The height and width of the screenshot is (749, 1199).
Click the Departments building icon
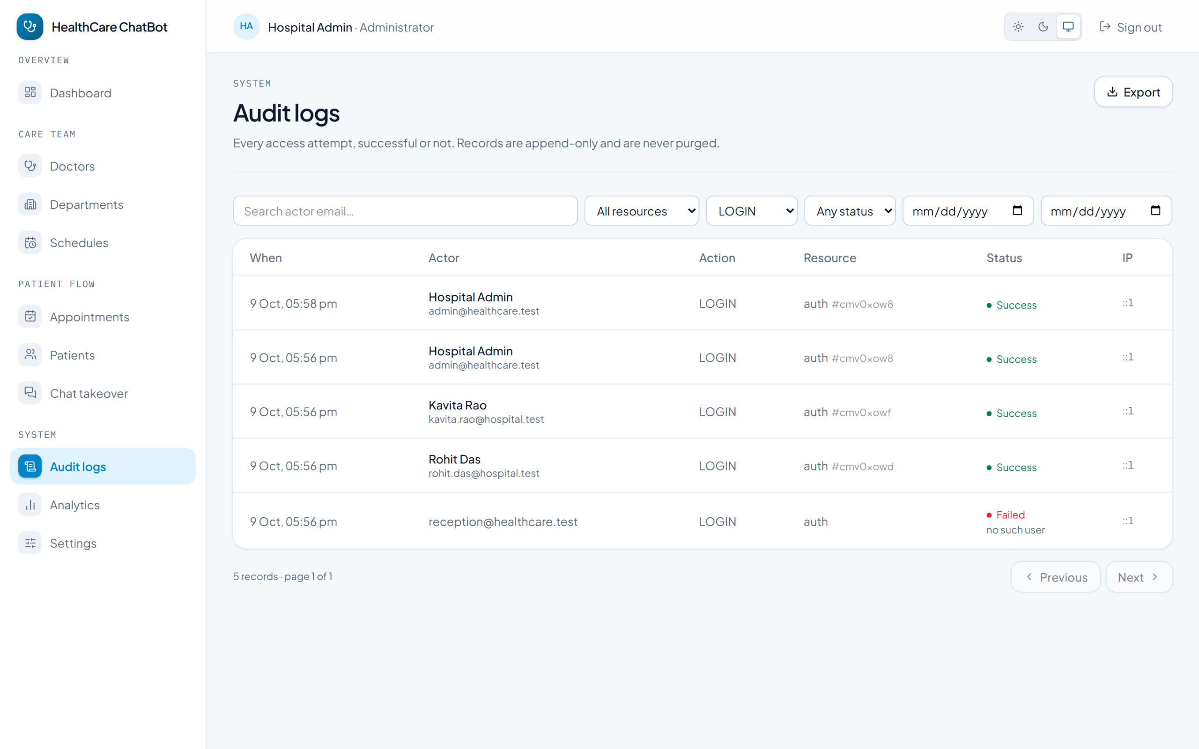pyautogui.click(x=30, y=204)
